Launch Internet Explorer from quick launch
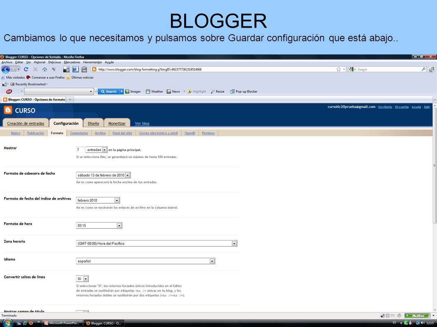Viewport: 437px width, 327px height. pyautogui.click(x=25, y=323)
